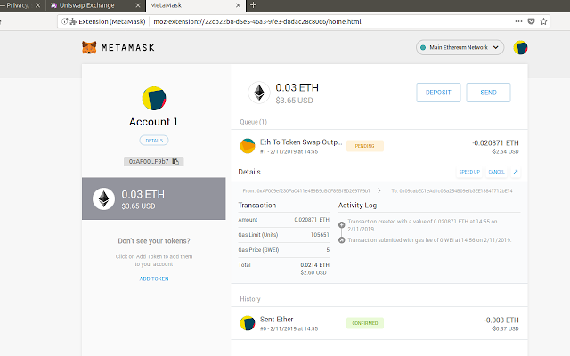Open a new browser tab

pyautogui.click(x=253, y=5)
